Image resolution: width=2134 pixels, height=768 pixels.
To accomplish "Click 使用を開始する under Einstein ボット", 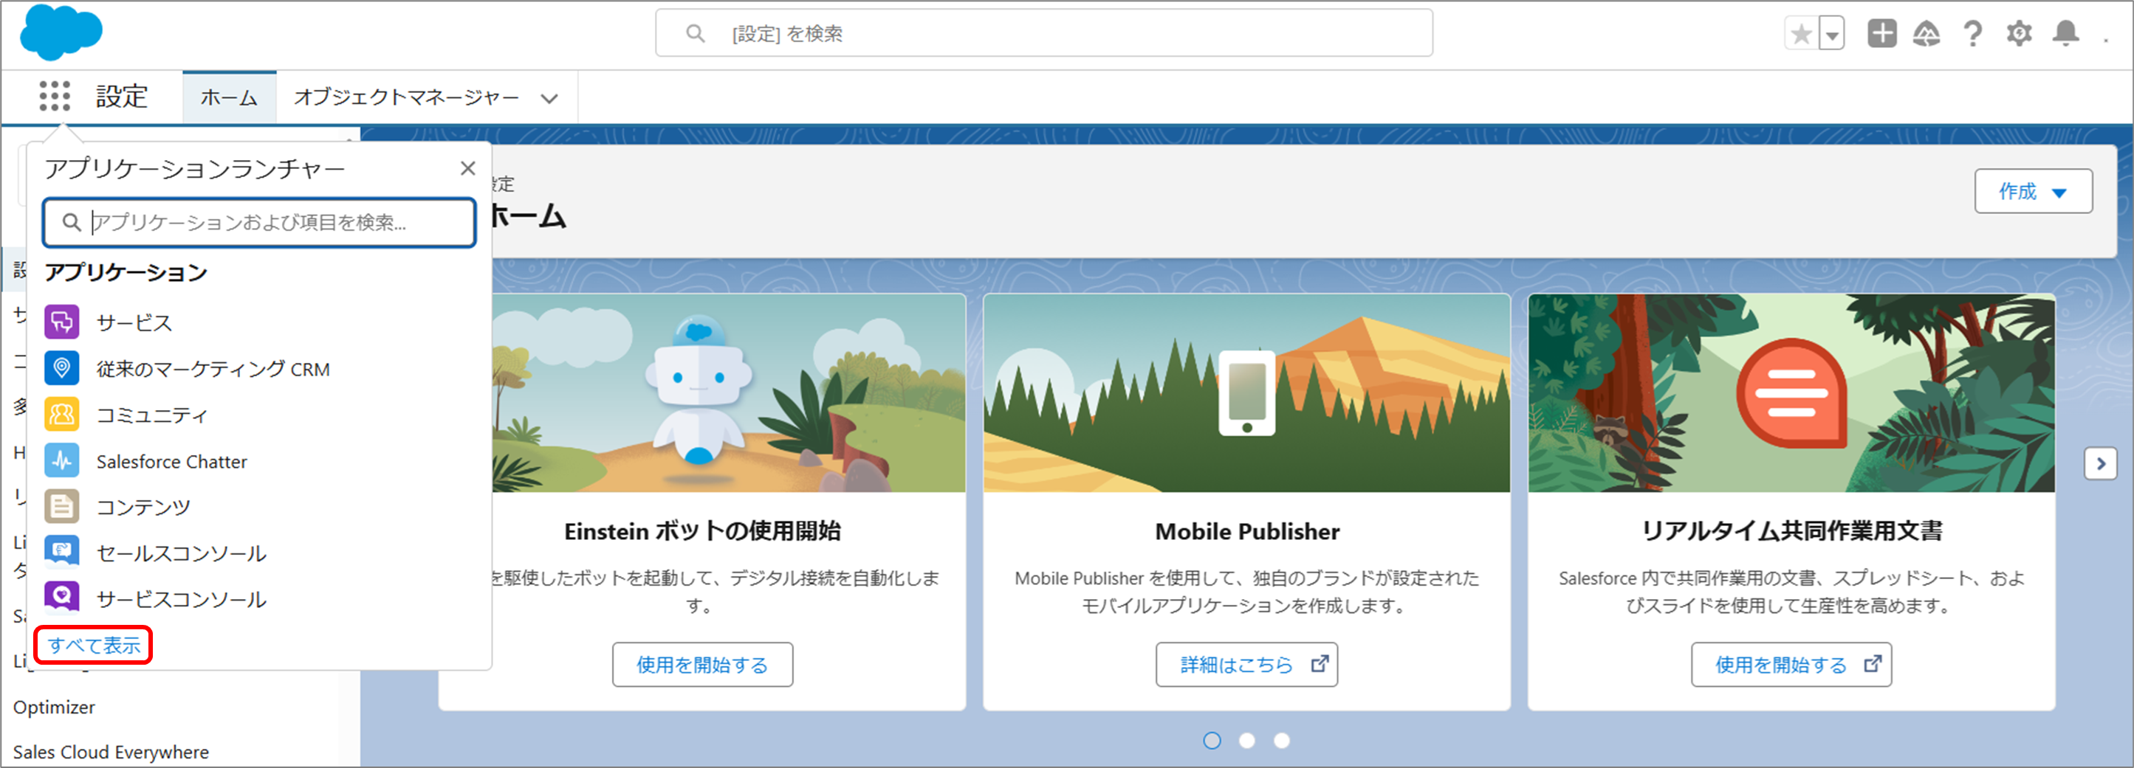I will [702, 665].
